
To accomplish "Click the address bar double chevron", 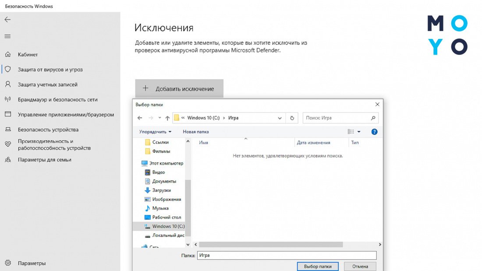I will [x=183, y=118].
